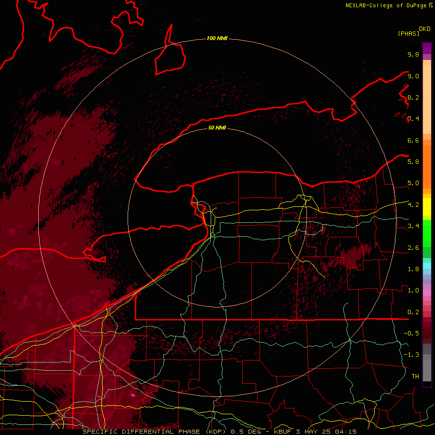Click the 6.6 value on the color scale
This screenshot has height=435, width=435.
coord(413,140)
